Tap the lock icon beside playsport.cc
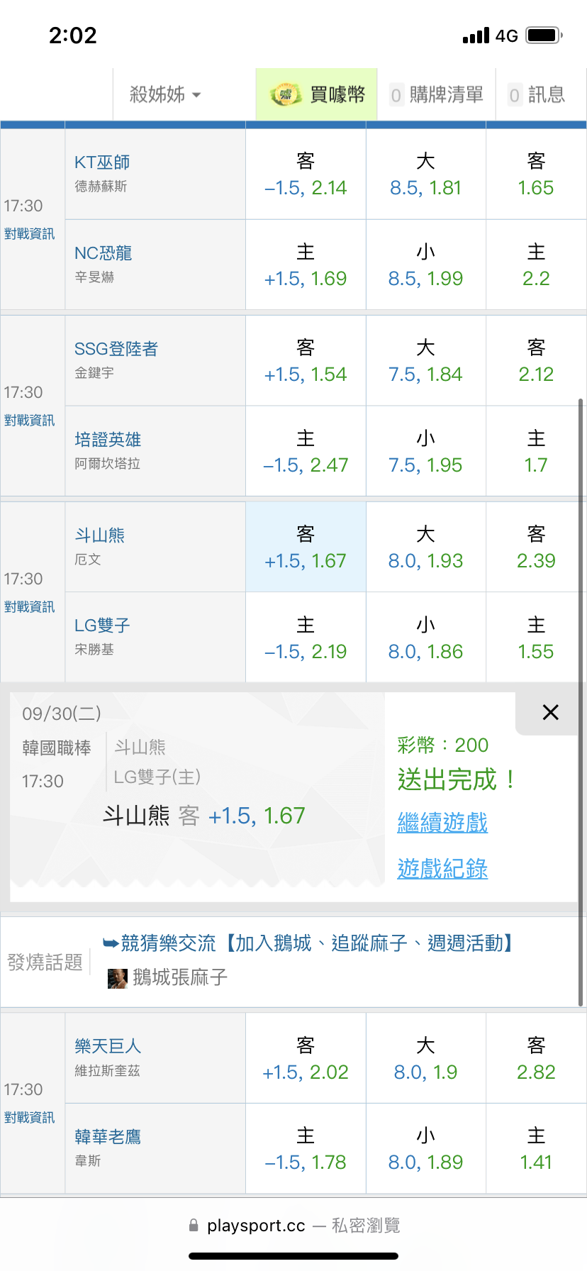Image resolution: width=587 pixels, height=1271 pixels. [x=194, y=1226]
